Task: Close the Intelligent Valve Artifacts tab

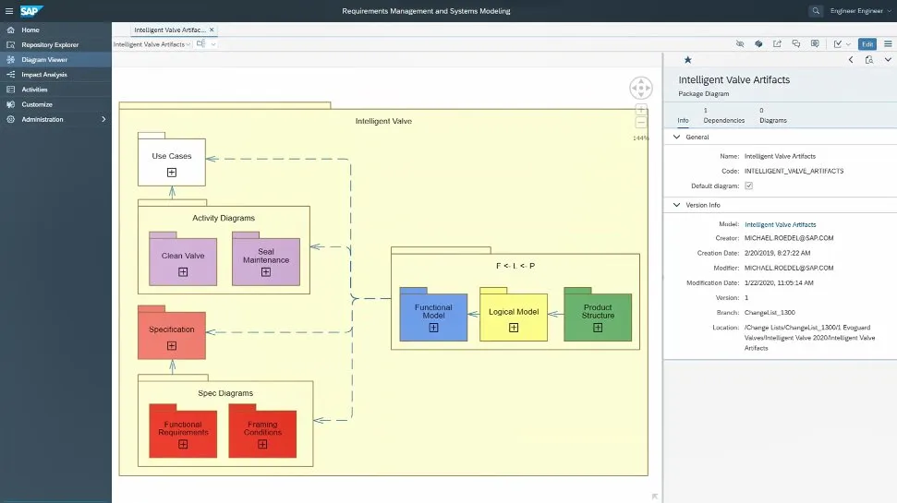Action: tap(212, 30)
